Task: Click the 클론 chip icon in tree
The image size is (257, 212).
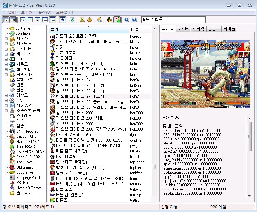Action: (12, 90)
